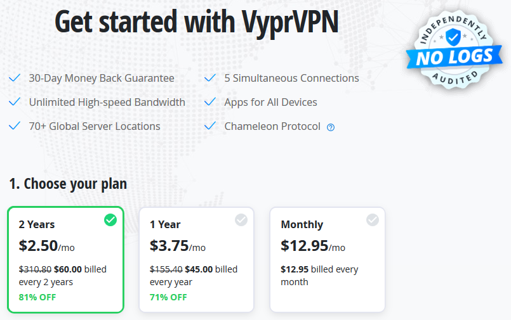Click the 71% OFF discount label

click(x=168, y=297)
